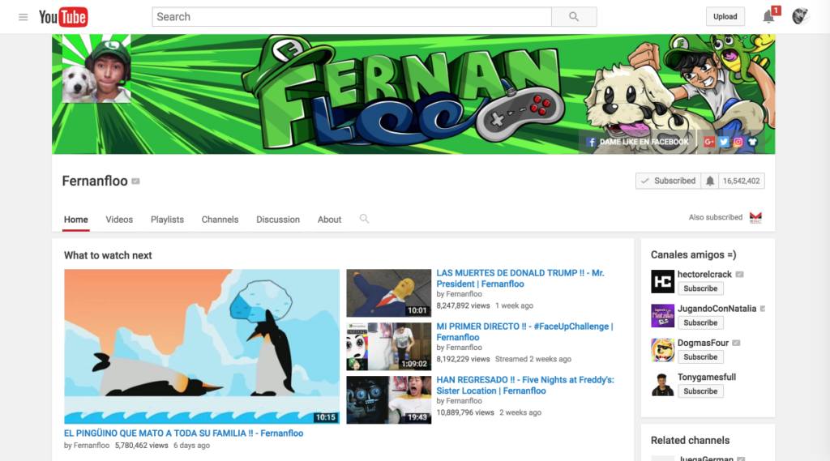The height and width of the screenshot is (461, 830).
Task: Open notifications bell in header
Action: (768, 17)
